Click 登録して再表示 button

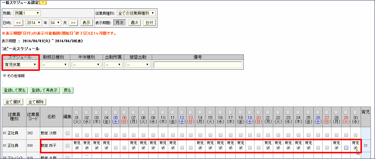pos(45,90)
